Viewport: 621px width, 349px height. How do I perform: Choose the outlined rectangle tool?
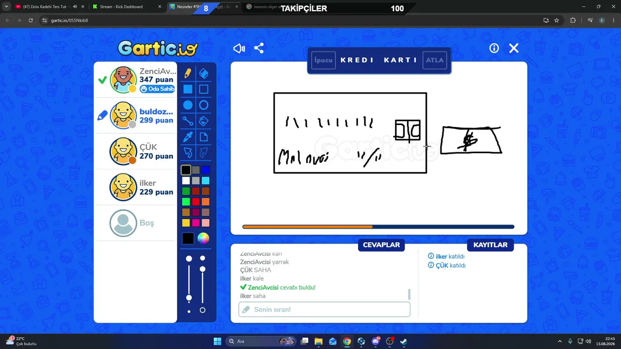coord(204,89)
